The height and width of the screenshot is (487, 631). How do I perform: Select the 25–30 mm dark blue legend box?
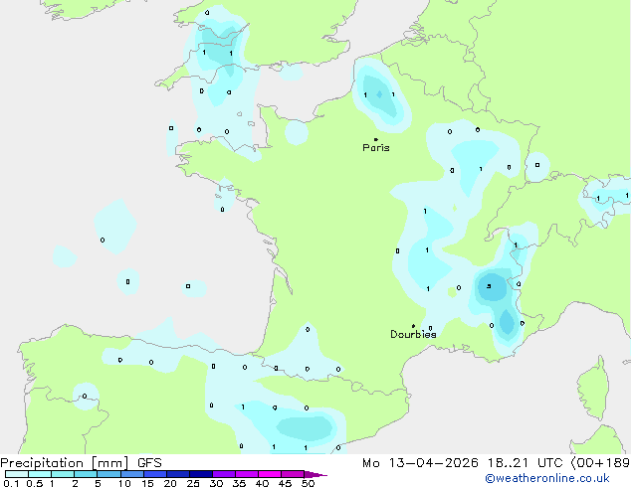point(200,474)
